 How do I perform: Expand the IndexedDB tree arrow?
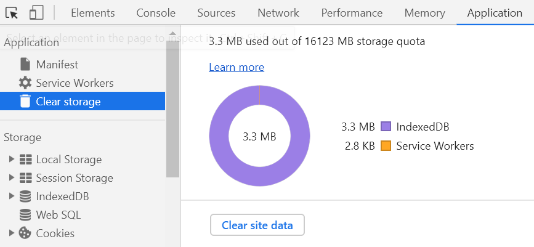tap(12, 196)
